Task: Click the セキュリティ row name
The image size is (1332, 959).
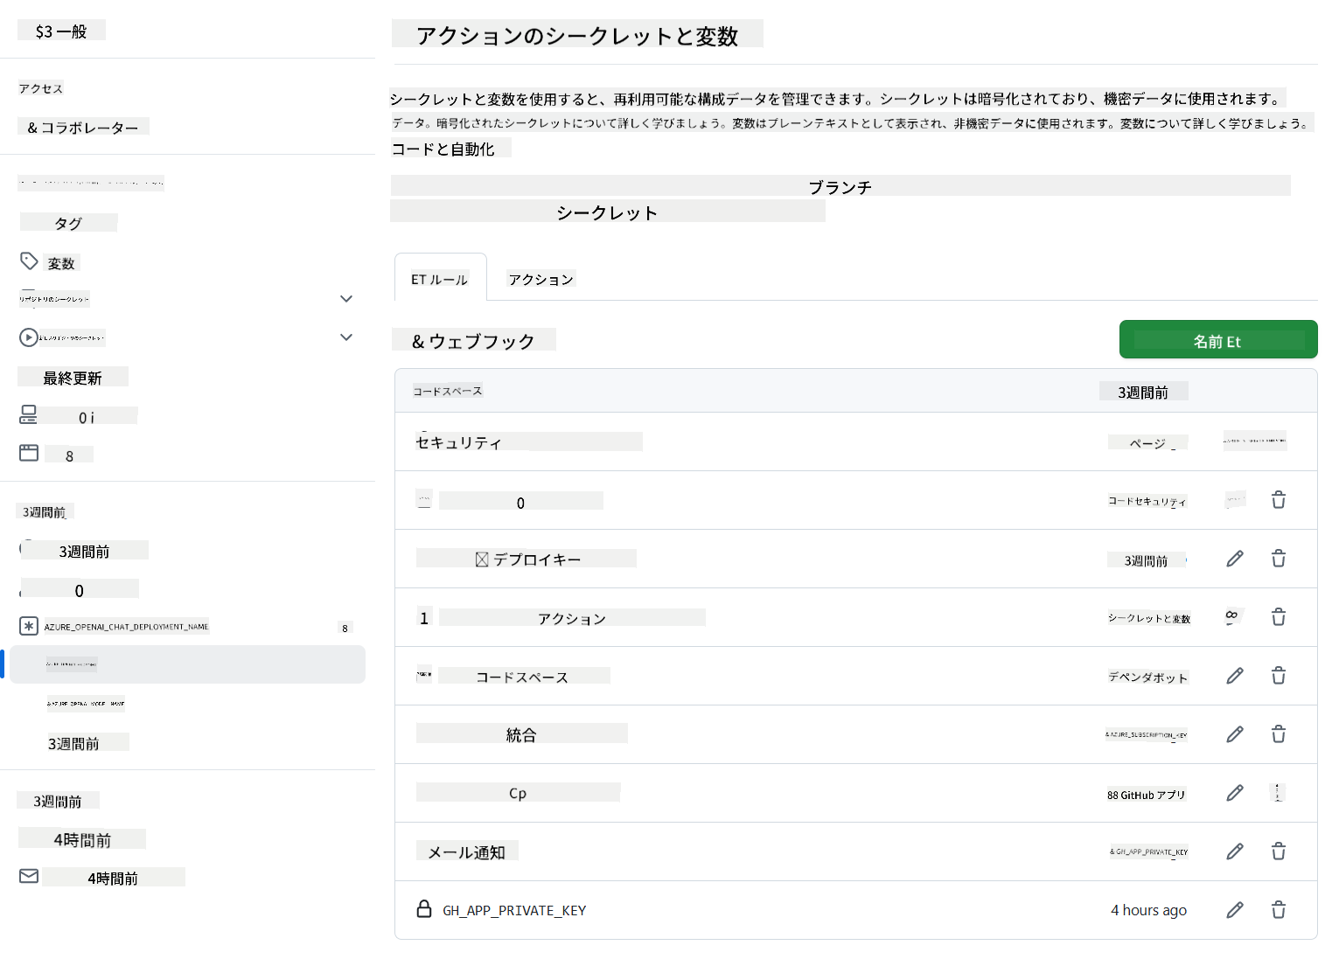Action: click(459, 442)
